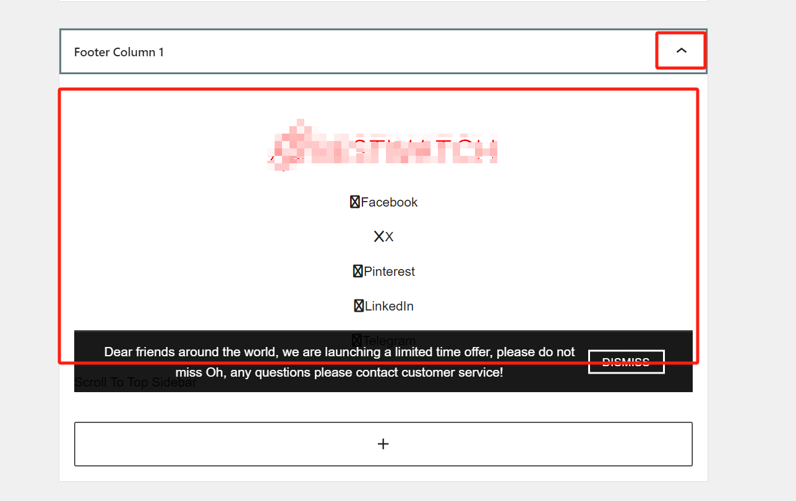Click the gray page margin beside the panel

click(x=751, y=247)
